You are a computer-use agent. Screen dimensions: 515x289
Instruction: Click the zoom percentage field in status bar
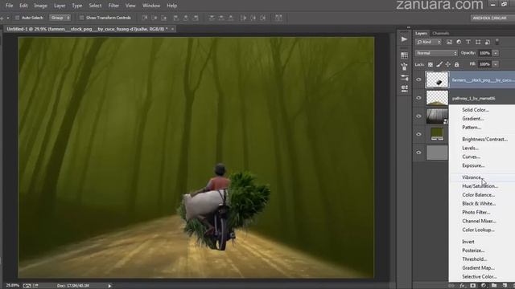coord(13,286)
